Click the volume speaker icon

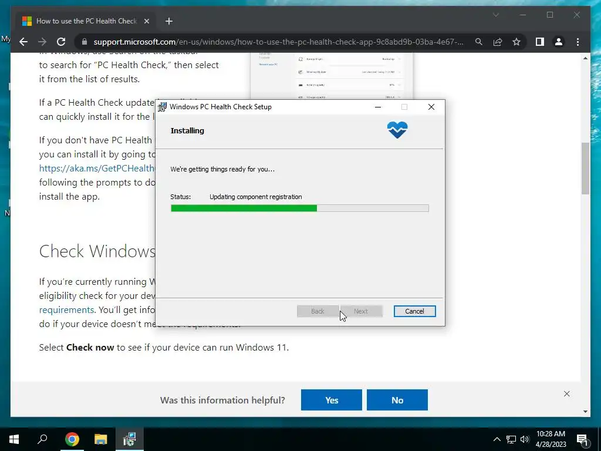[x=525, y=439]
